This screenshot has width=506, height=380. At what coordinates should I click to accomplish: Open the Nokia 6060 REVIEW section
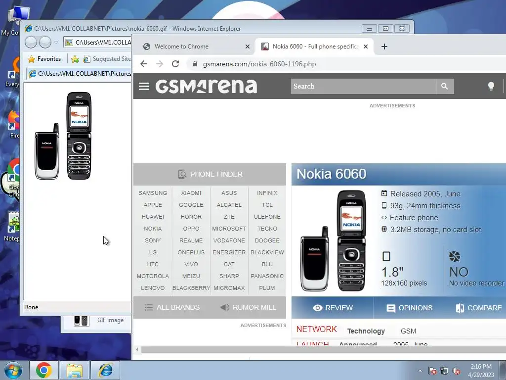(333, 308)
